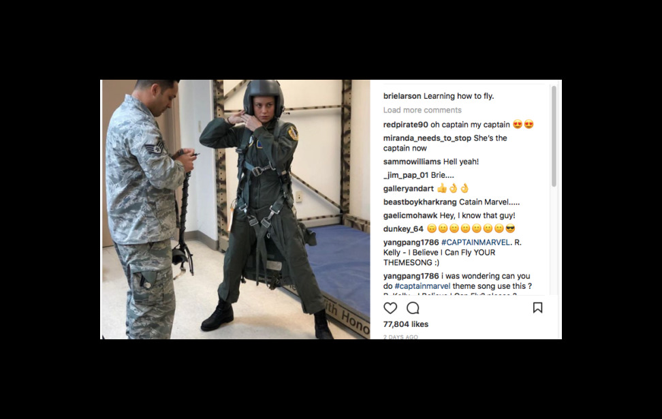Open the brielarson profile link
Screen dimensions: 662x419
tap(402, 96)
